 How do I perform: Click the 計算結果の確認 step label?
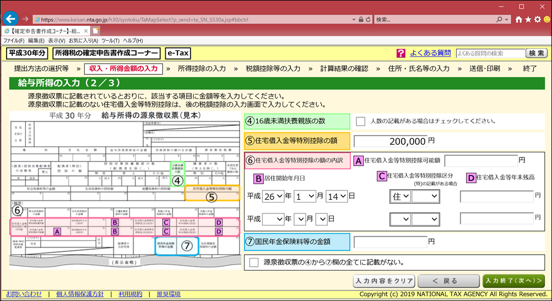pyautogui.click(x=344, y=69)
